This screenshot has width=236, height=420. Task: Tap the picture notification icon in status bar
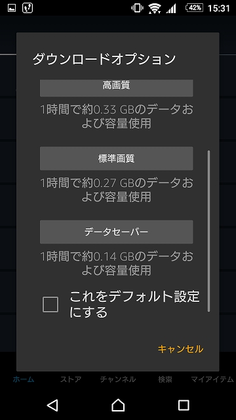(x=12, y=8)
